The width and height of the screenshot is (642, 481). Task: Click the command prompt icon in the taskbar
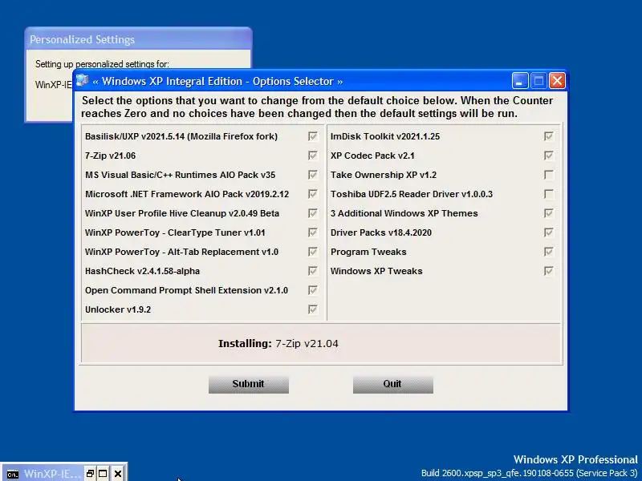point(13,474)
